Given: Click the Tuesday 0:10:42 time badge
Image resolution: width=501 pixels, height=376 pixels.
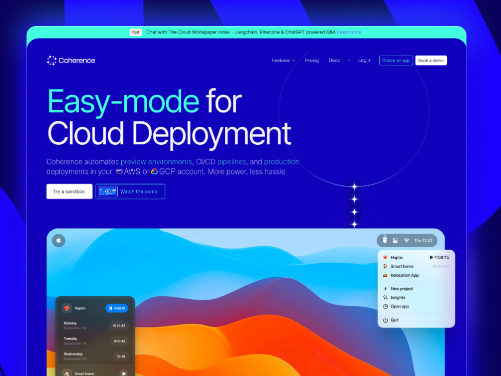Looking at the screenshot, I should [120, 341].
